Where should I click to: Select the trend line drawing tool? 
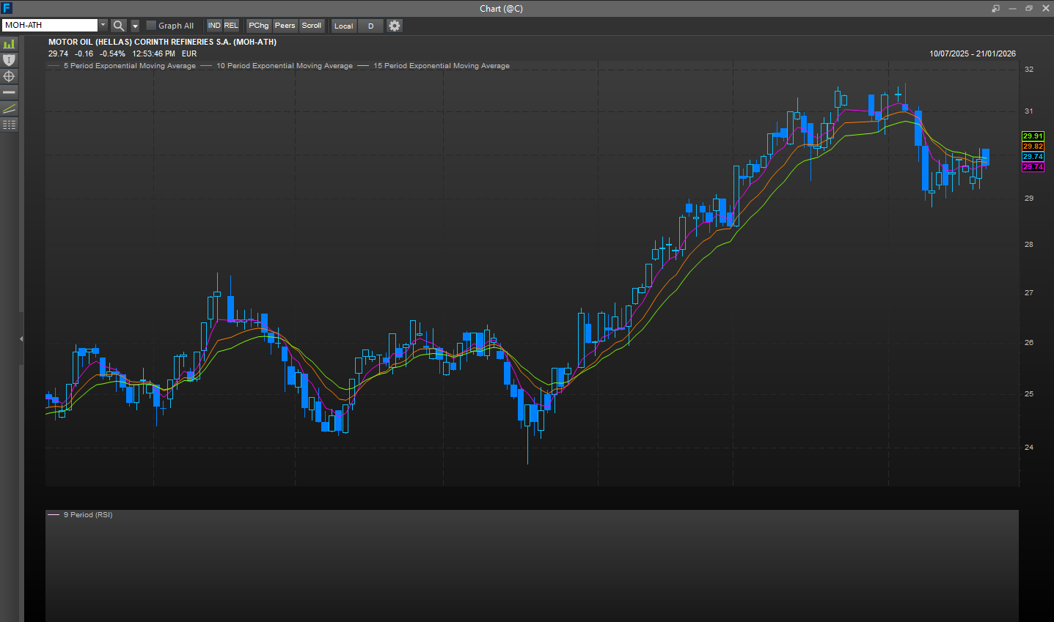pyautogui.click(x=9, y=108)
